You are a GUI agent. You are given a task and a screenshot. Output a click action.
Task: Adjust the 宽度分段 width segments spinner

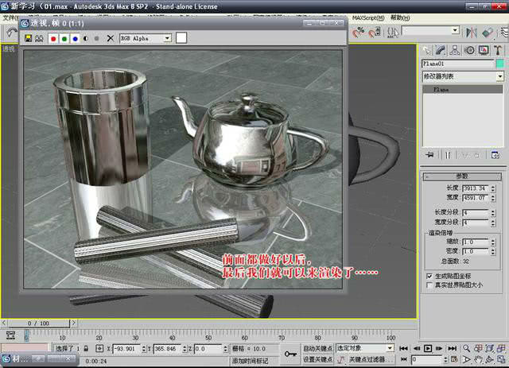493,223
